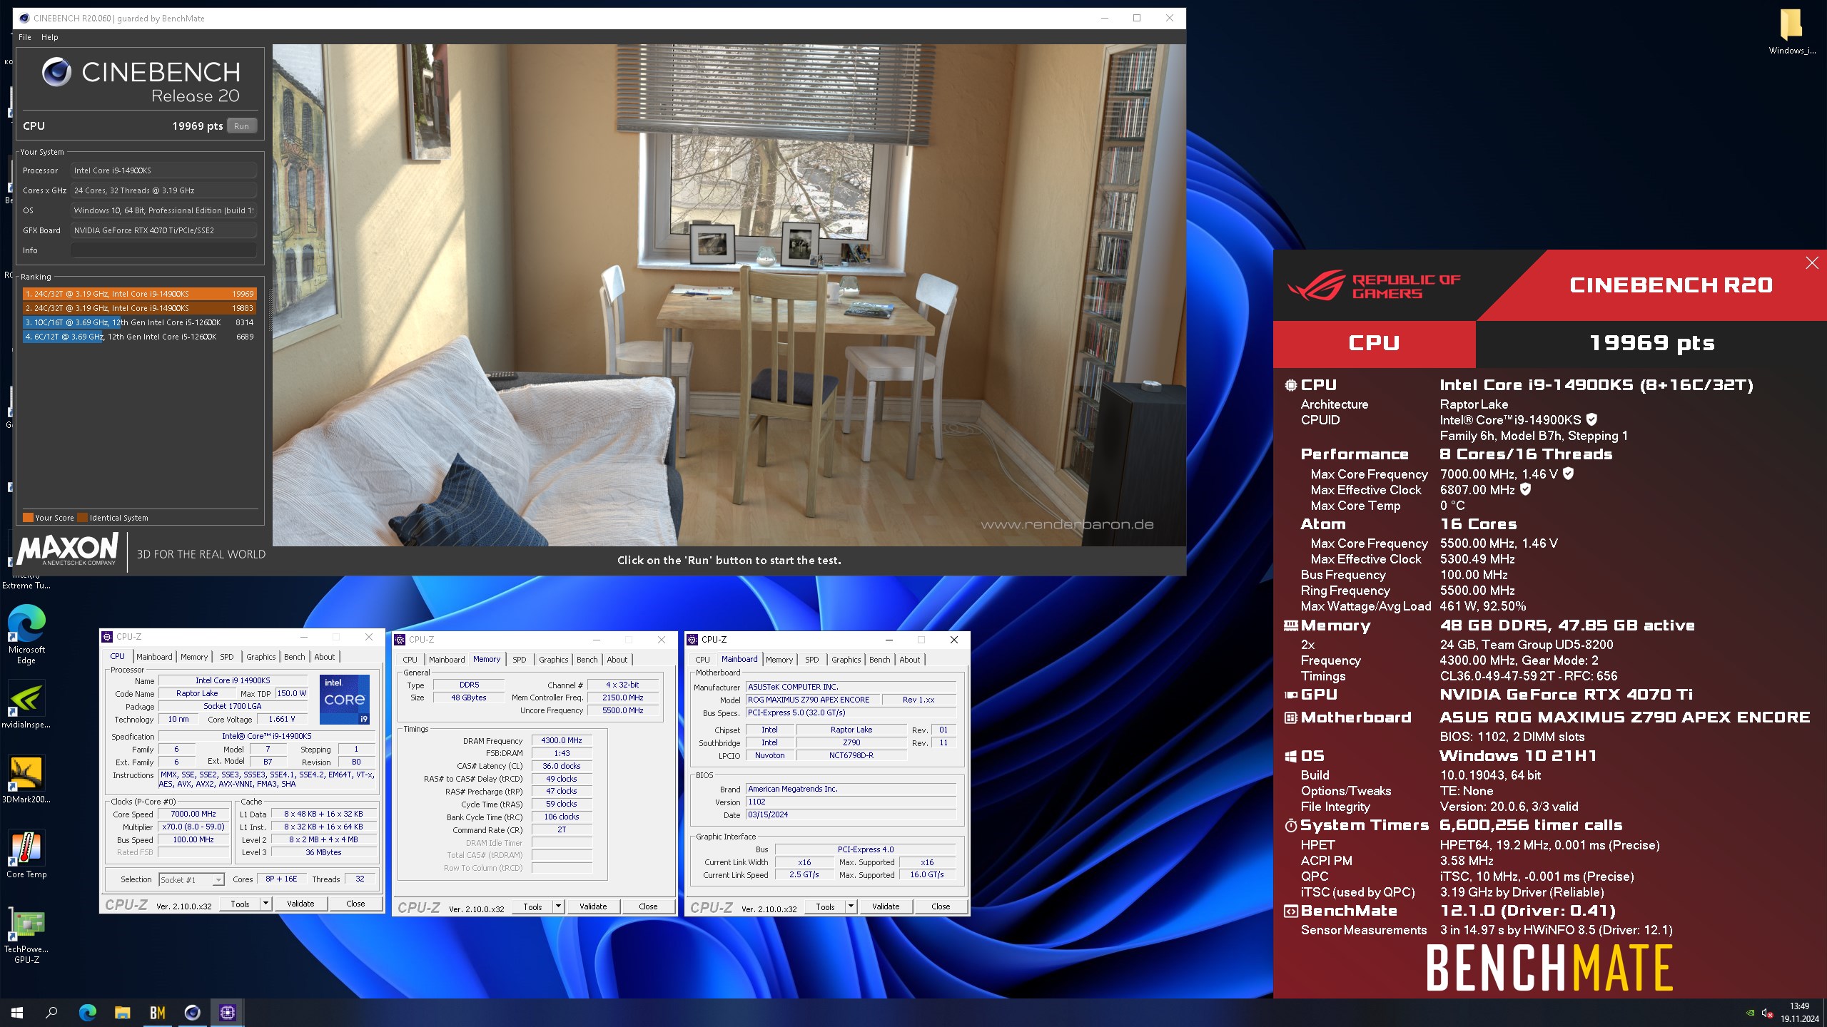Open Socket #1 selection dropdown in CPU-Z
1827x1027 pixels.
click(x=192, y=879)
